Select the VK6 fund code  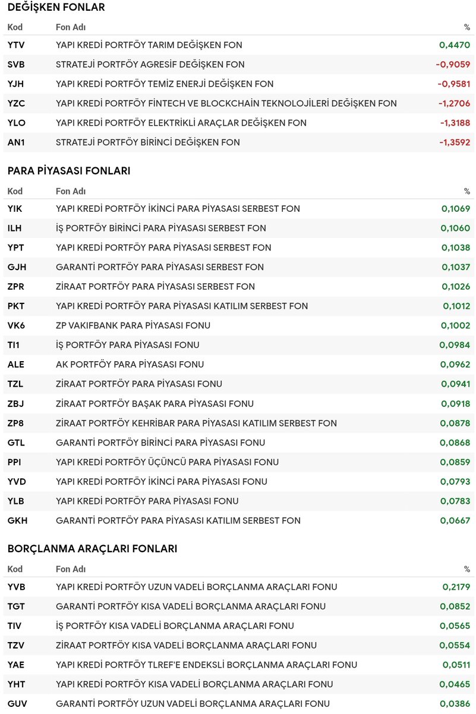click(x=16, y=325)
